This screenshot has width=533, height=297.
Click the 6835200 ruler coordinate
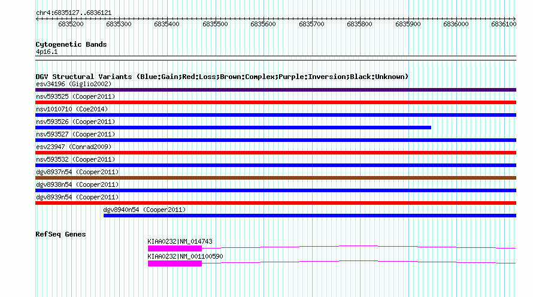click(71, 24)
